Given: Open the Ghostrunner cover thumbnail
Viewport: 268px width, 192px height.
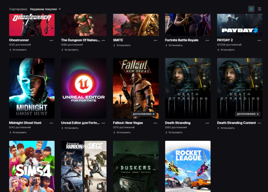Looking at the screenshot, I should pyautogui.click(x=32, y=25).
